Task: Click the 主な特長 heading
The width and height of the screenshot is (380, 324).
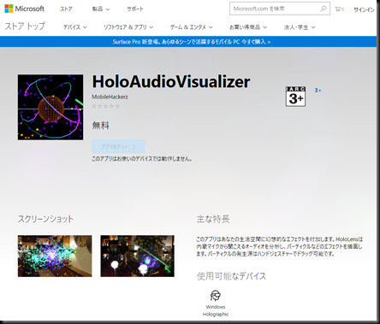Action: click(213, 219)
